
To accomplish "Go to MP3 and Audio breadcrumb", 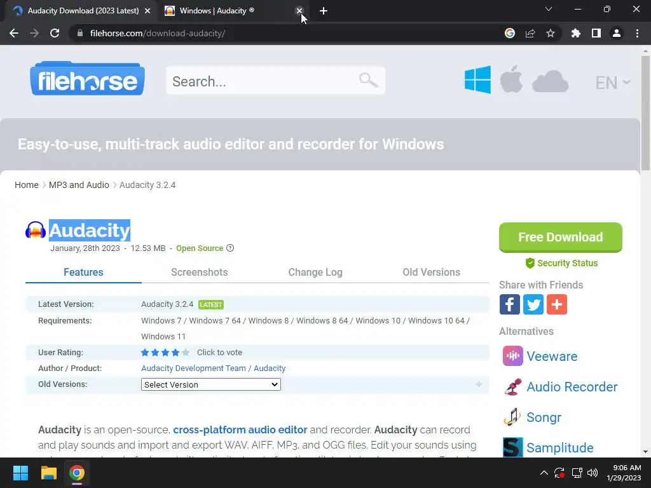I will tap(79, 185).
